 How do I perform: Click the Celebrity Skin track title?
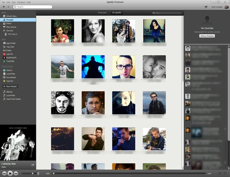point(8,164)
